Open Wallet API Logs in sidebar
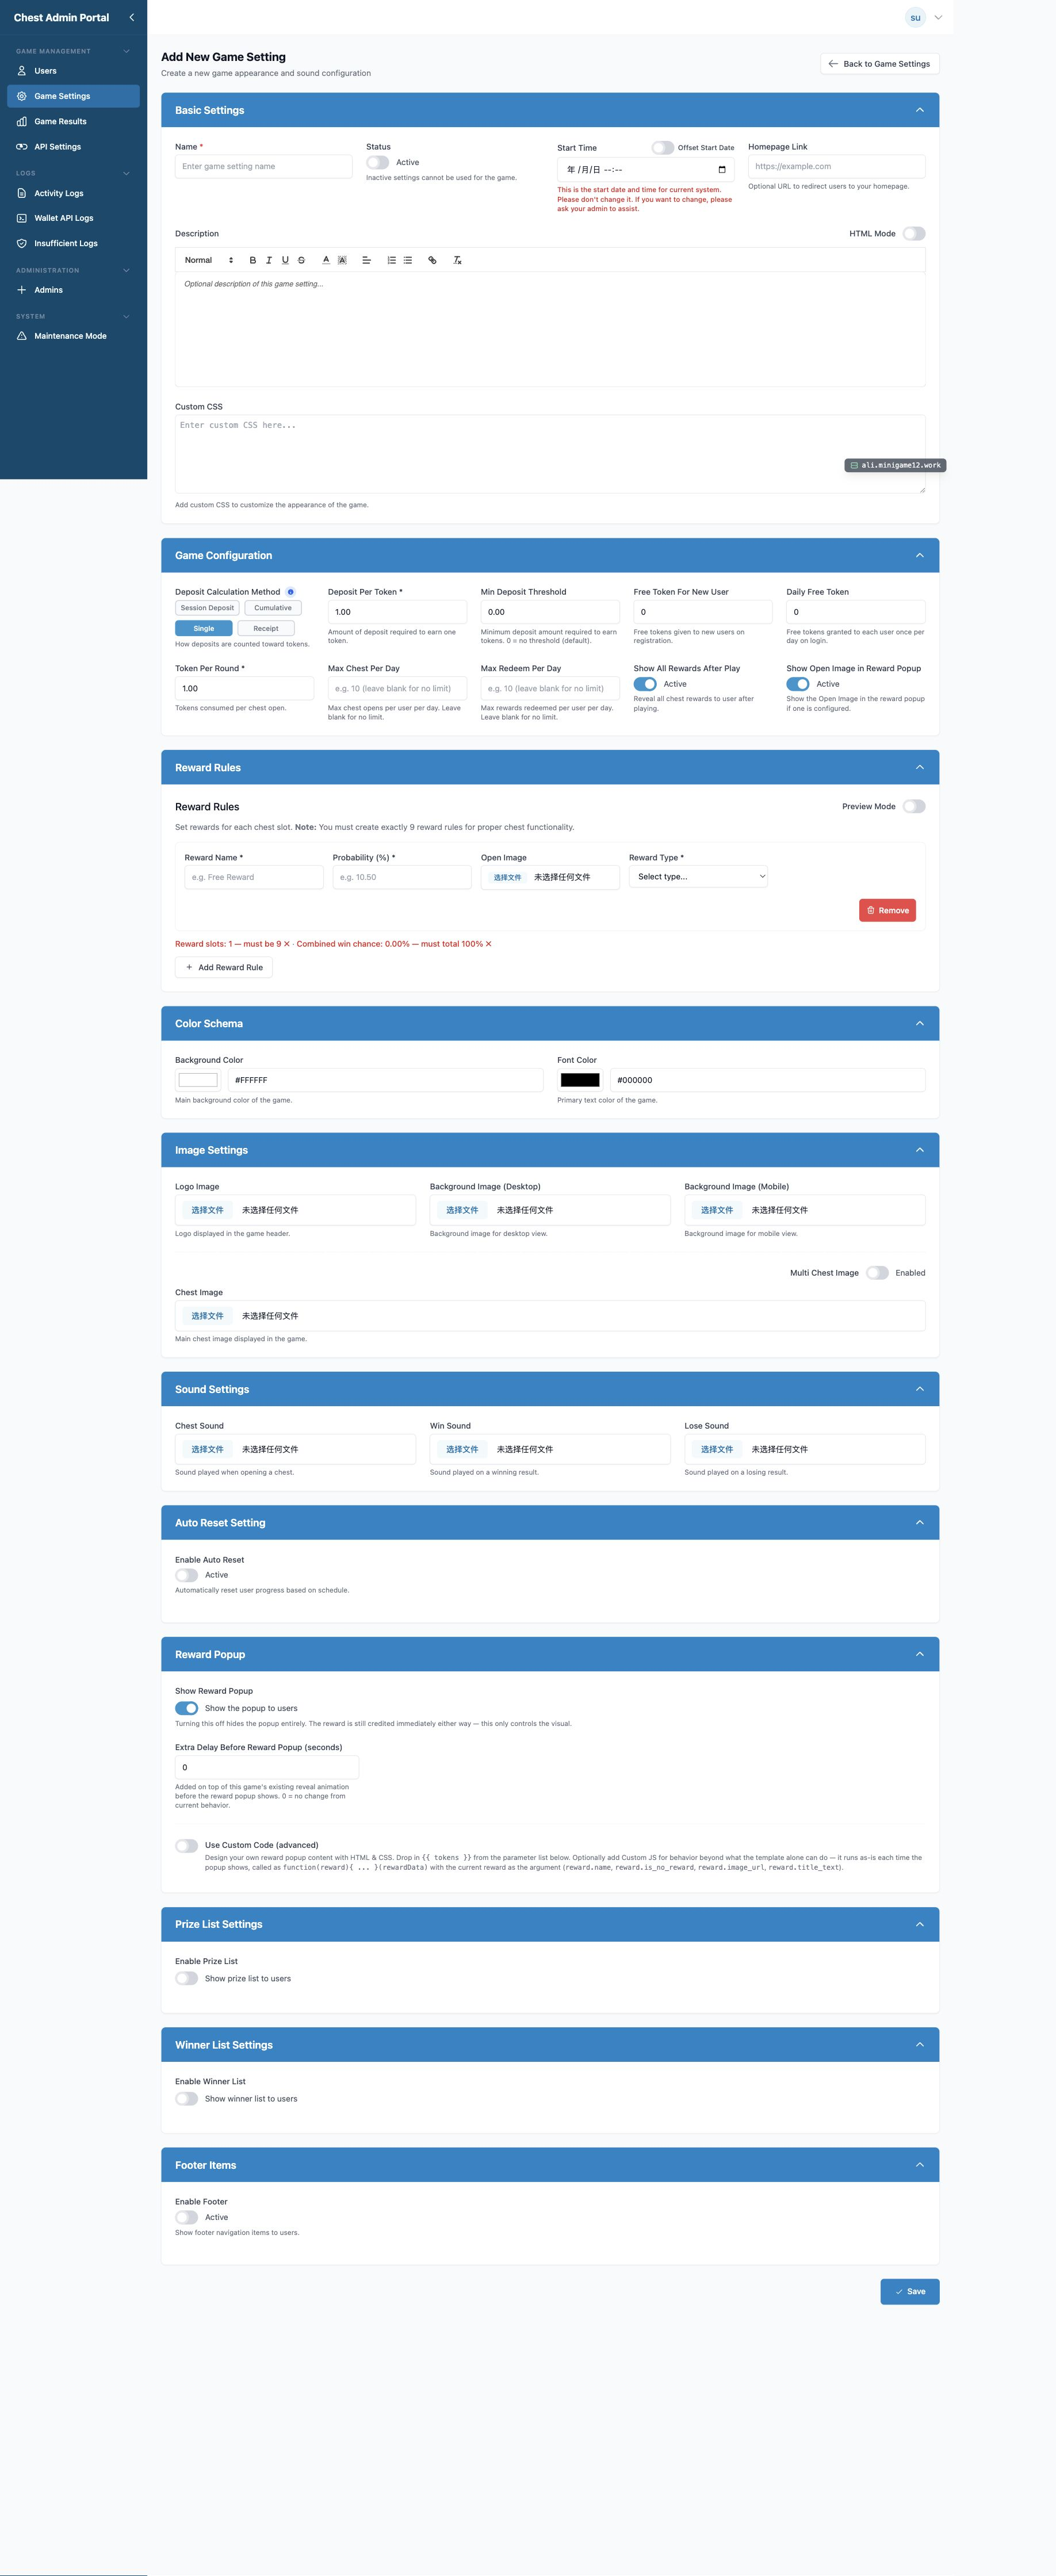Viewport: 1056px width, 2576px height. (x=73, y=218)
